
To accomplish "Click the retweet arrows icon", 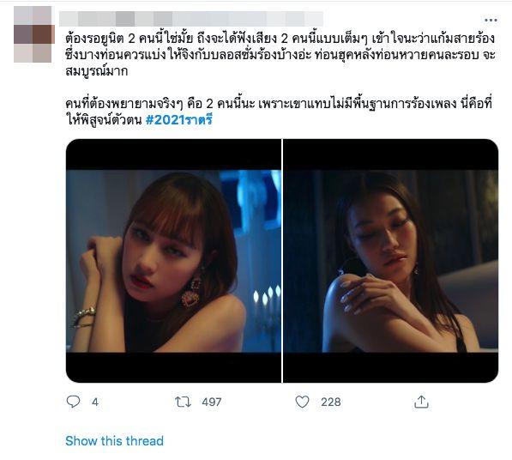I will [x=183, y=402].
